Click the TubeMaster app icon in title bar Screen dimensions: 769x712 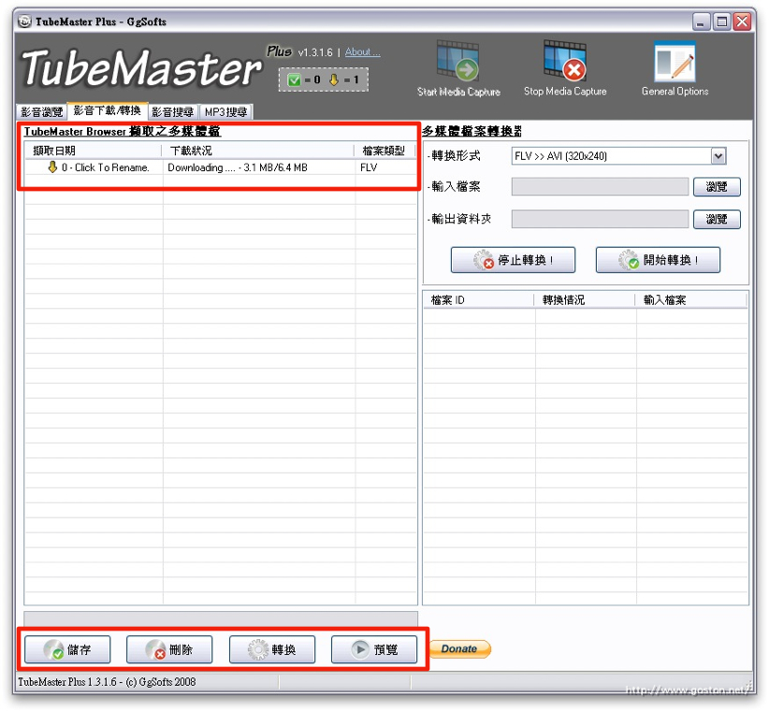[x=25, y=22]
